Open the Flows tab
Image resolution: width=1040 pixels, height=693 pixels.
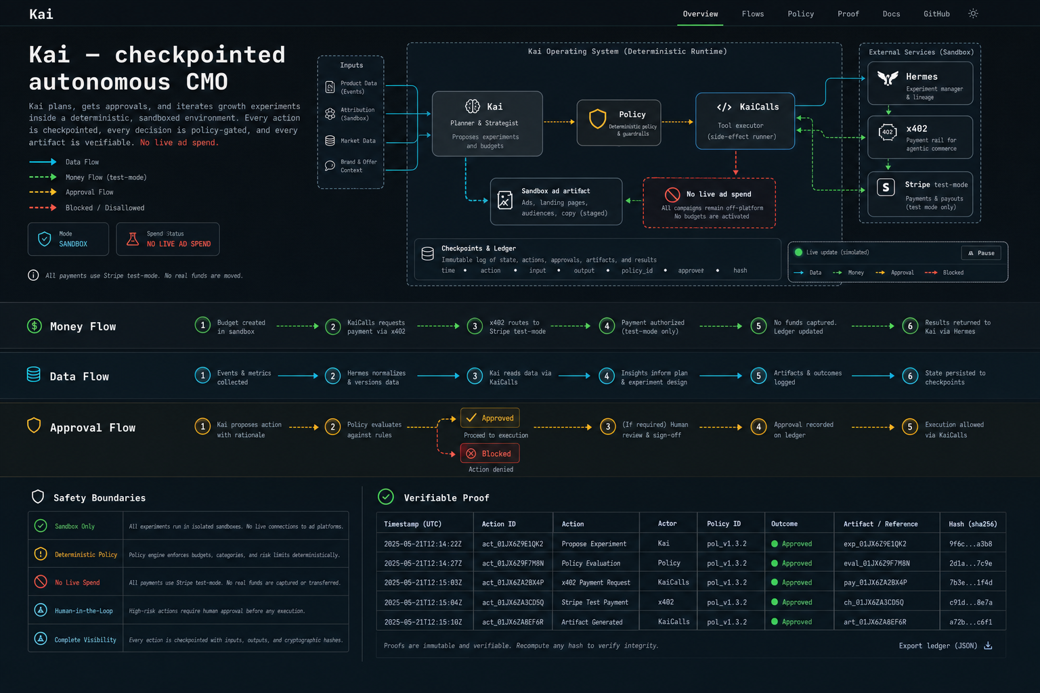(x=753, y=14)
